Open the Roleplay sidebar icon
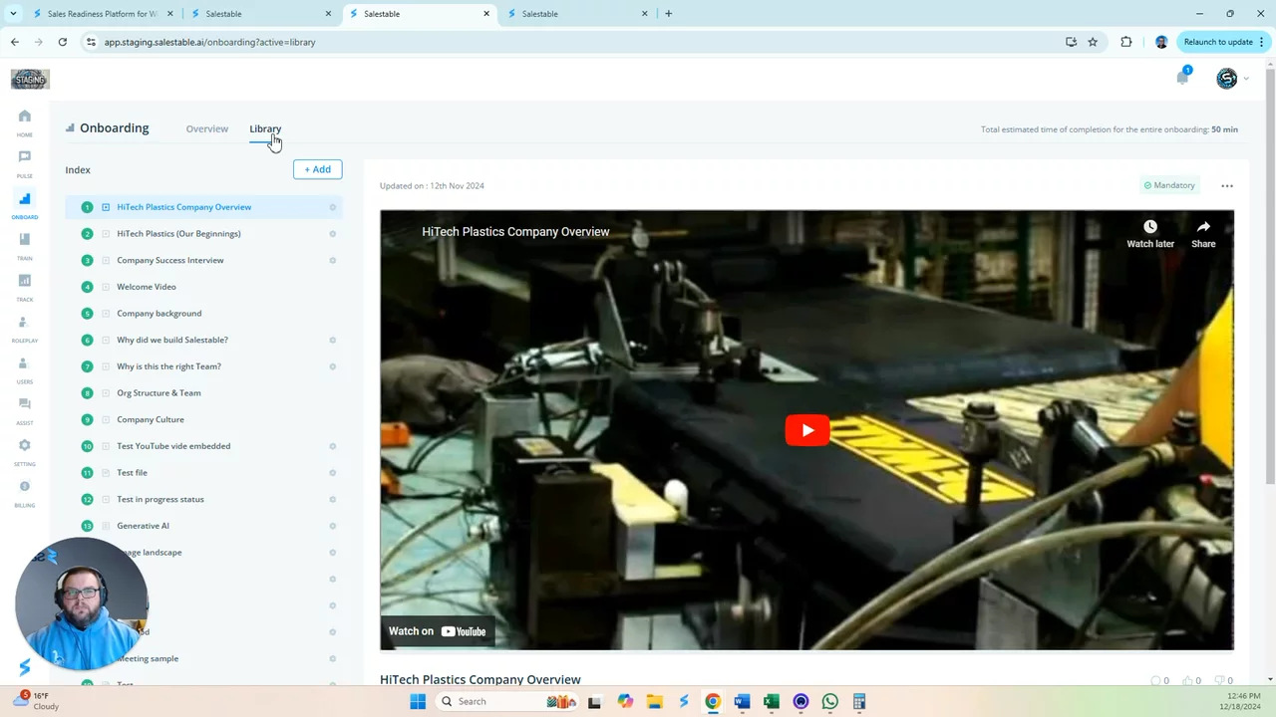Image resolution: width=1276 pixels, height=717 pixels. click(x=25, y=323)
